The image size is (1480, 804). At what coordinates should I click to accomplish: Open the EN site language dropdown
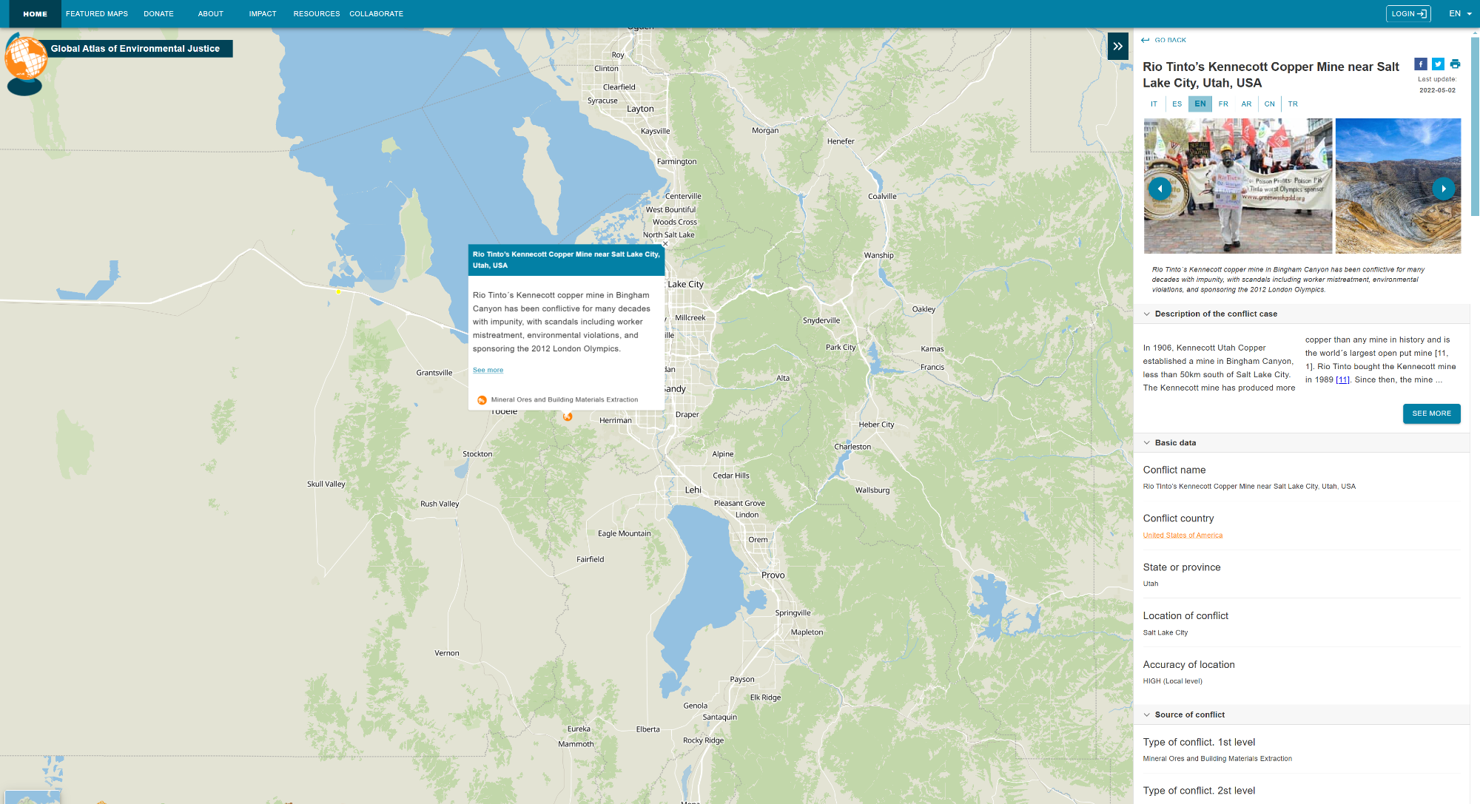pos(1459,14)
